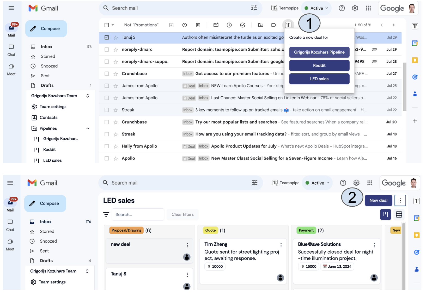426x293 pixels.
Task: Click the Snooze clock icon in the inbox toolbar
Action: (229, 25)
